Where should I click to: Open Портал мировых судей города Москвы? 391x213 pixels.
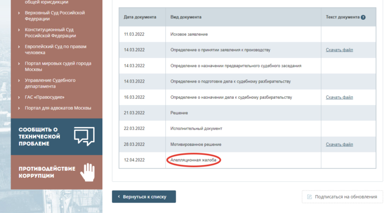[x=58, y=66]
